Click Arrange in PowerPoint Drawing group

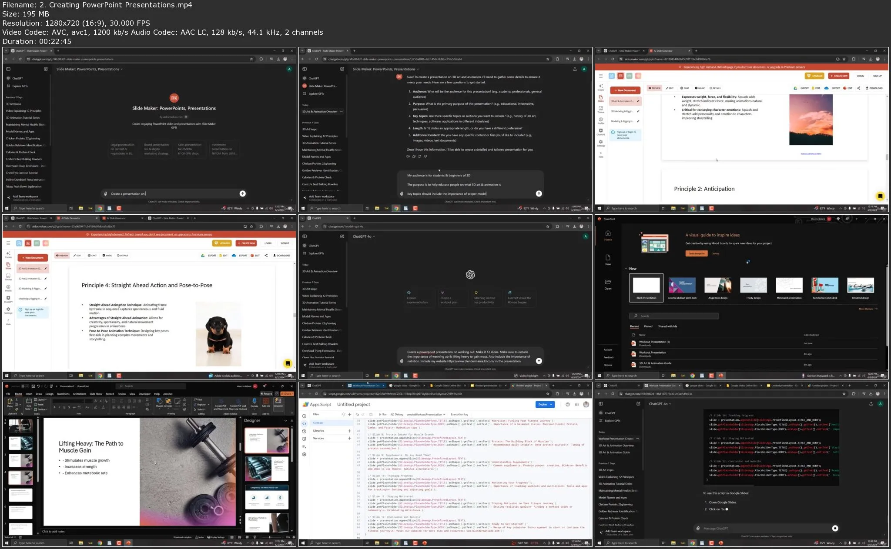(x=168, y=403)
